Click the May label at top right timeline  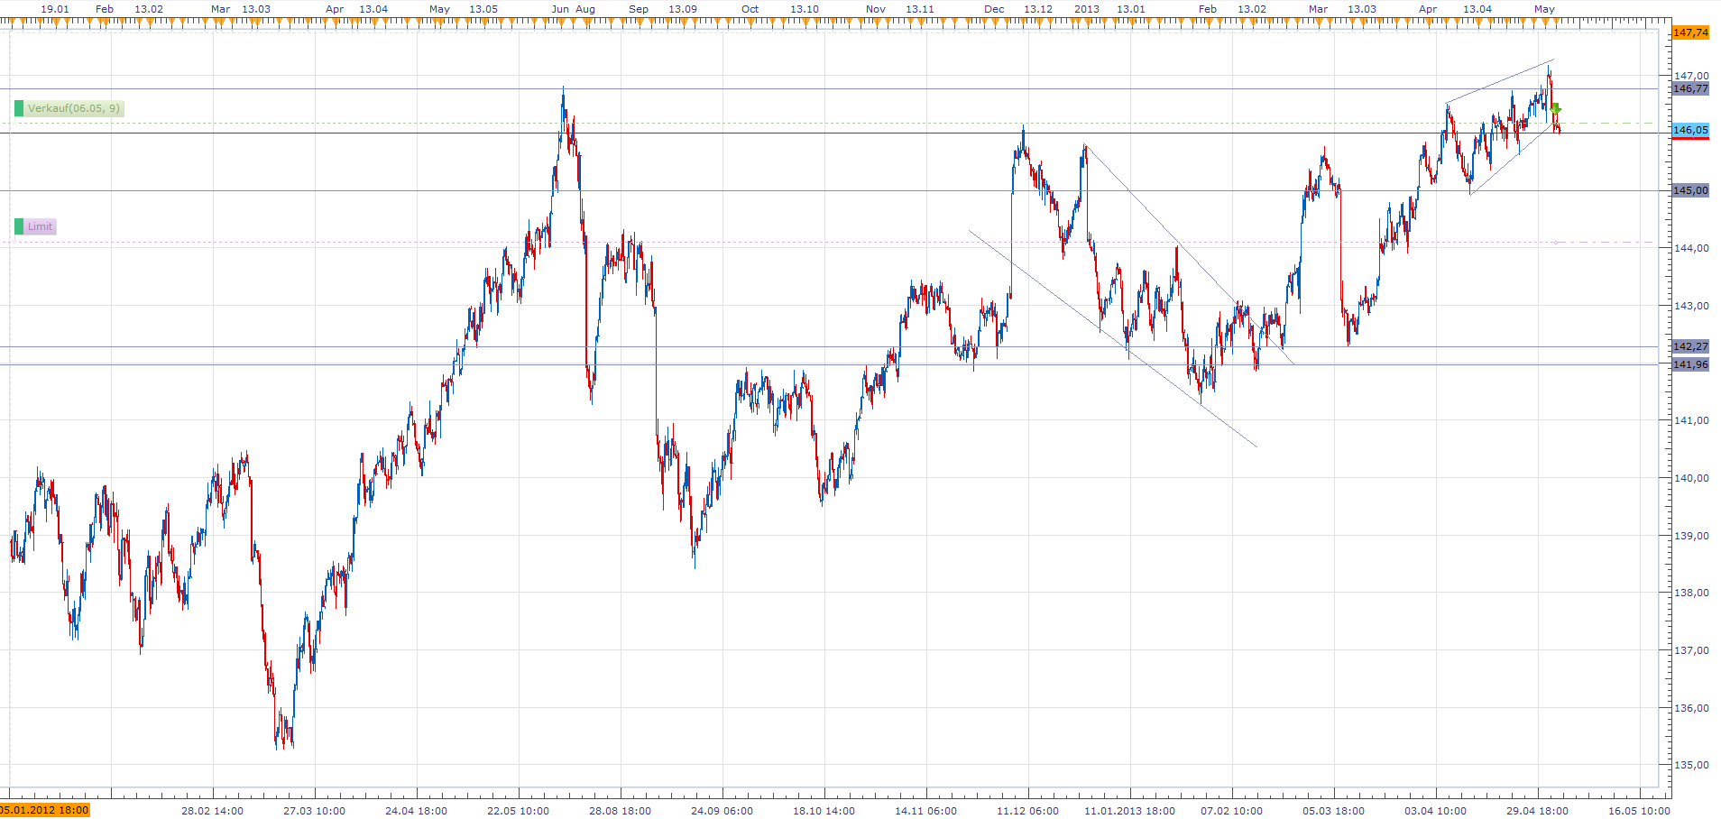point(1544,9)
